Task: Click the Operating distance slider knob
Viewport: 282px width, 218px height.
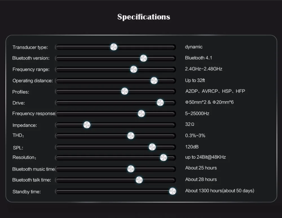Action: (x=154, y=81)
